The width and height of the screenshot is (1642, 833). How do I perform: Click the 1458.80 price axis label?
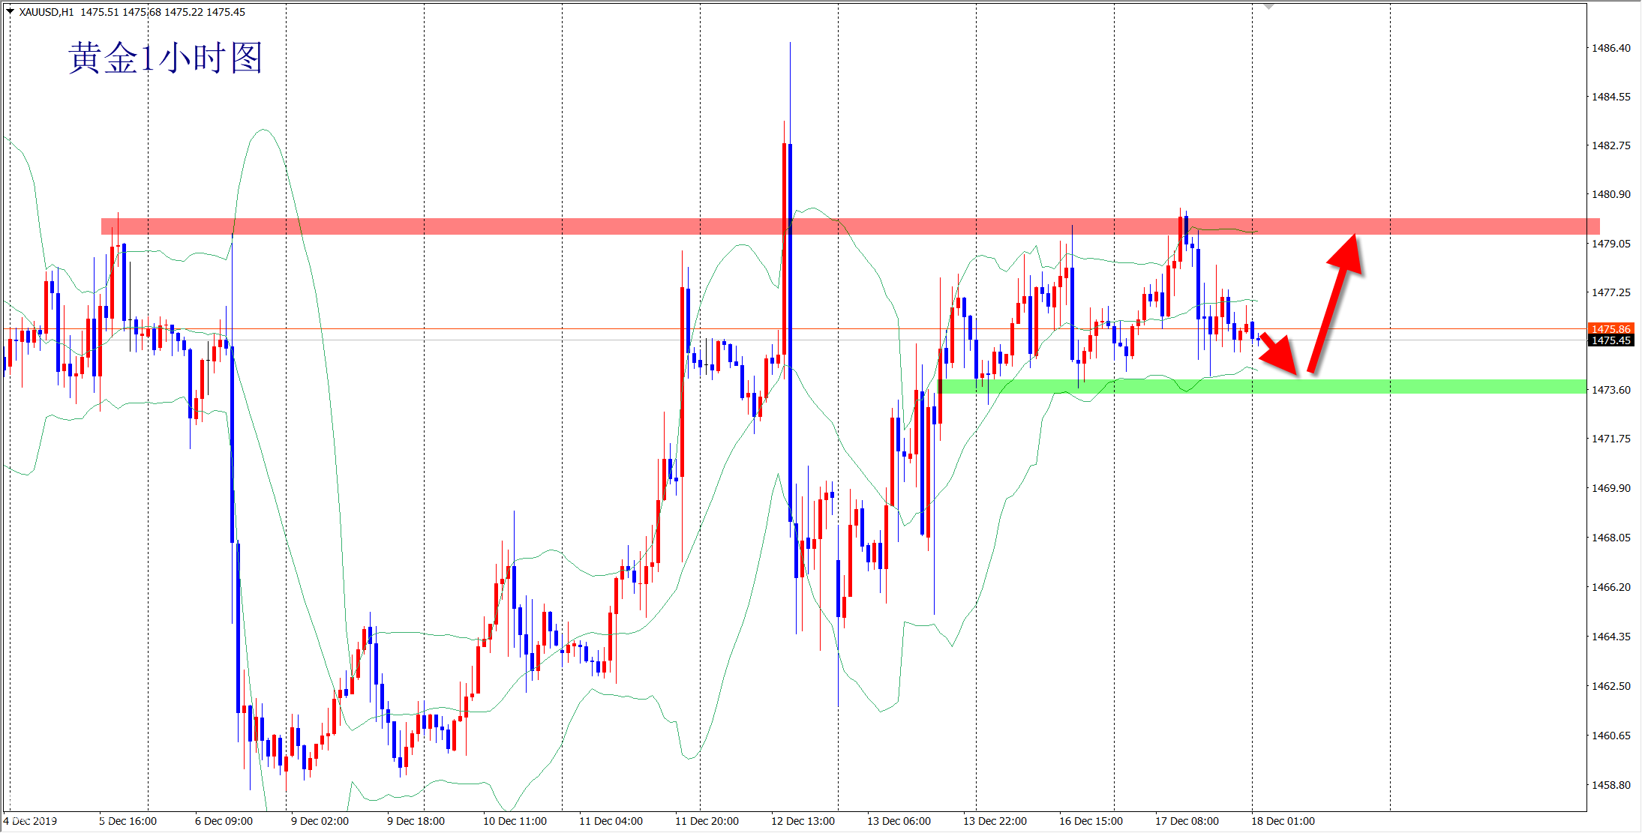1611,785
